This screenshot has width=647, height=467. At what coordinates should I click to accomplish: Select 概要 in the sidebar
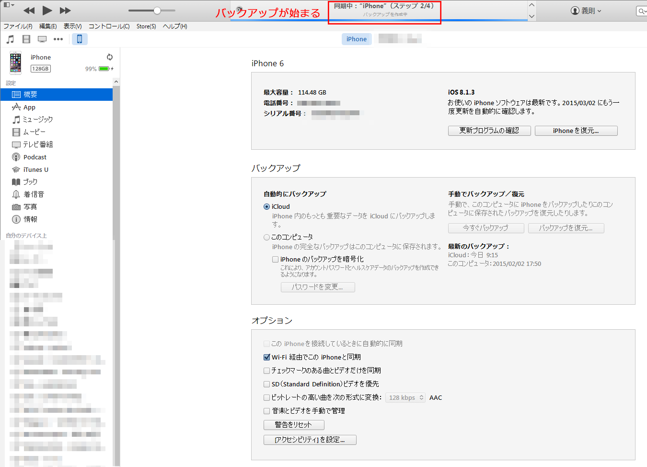[x=57, y=95]
